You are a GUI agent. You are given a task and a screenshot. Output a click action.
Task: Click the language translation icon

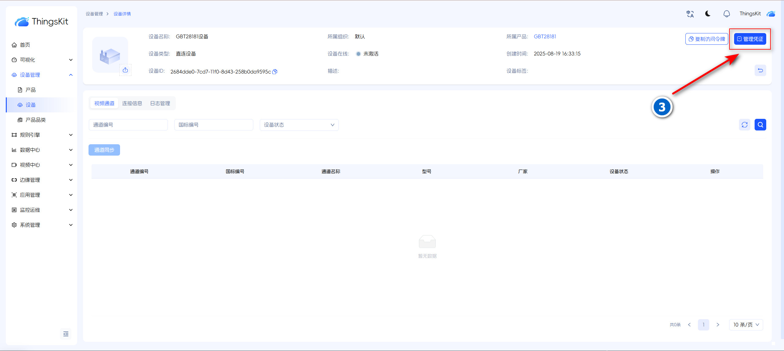[690, 14]
